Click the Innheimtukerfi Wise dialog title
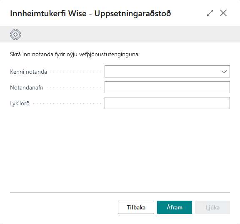 [90, 13]
